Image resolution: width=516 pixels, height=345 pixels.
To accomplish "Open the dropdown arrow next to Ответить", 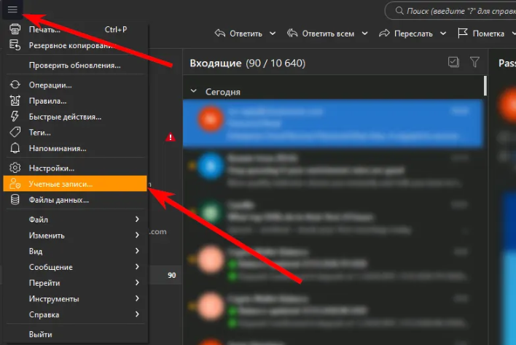I will click(273, 34).
